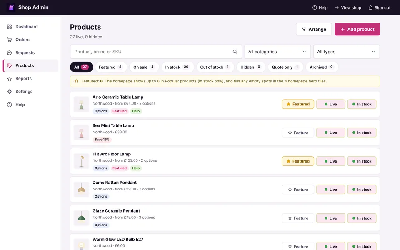Toggle In stock for Bea Mini Table Lamp
This screenshot has height=250, width=400.
click(x=362, y=132)
